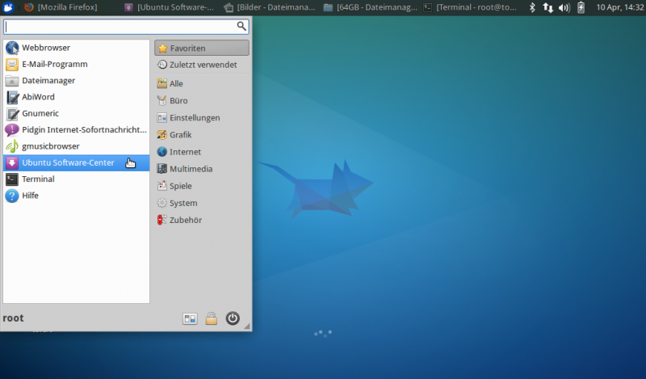
Task: Open Webbrowser from favorites list
Action: [76, 48]
